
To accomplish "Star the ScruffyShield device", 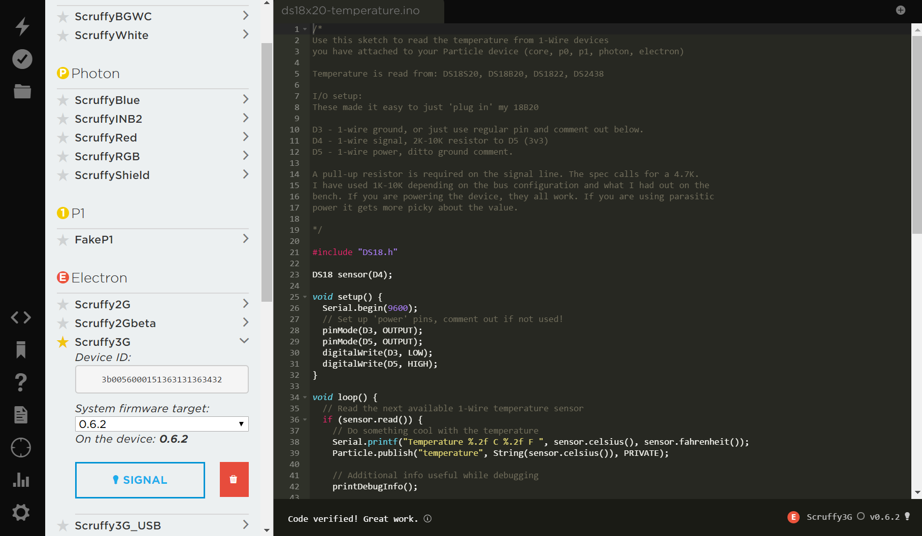I will tap(63, 175).
